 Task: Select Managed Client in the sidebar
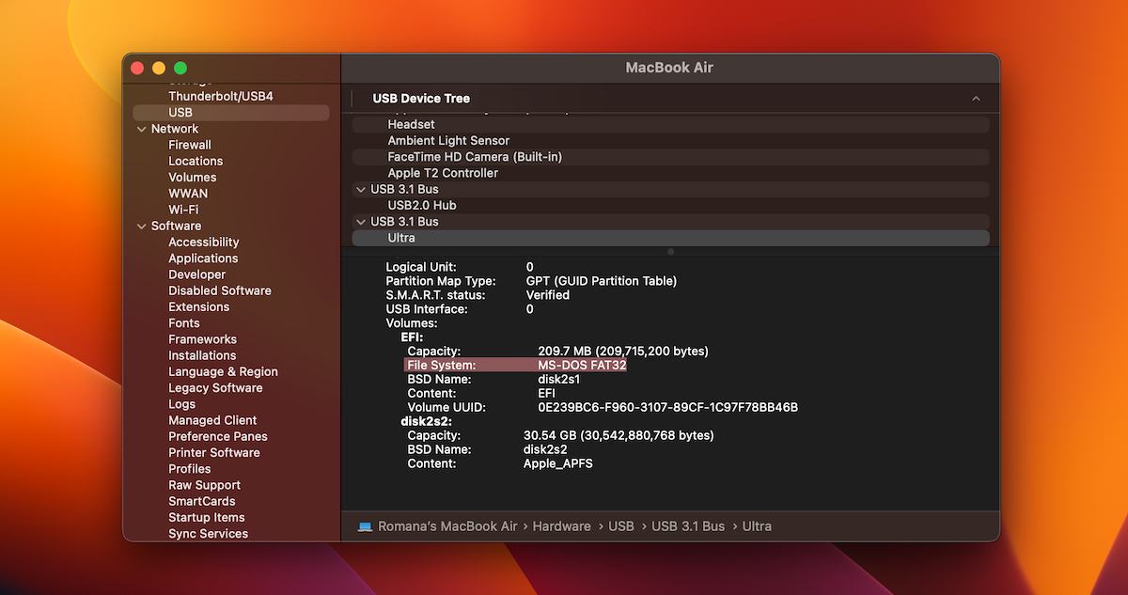click(x=212, y=420)
